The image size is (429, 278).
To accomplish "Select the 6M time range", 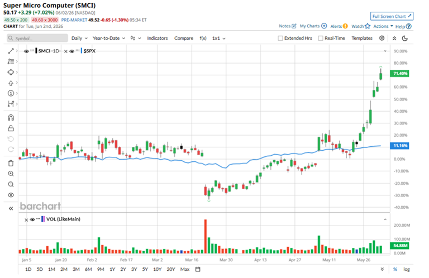I will (88, 269).
